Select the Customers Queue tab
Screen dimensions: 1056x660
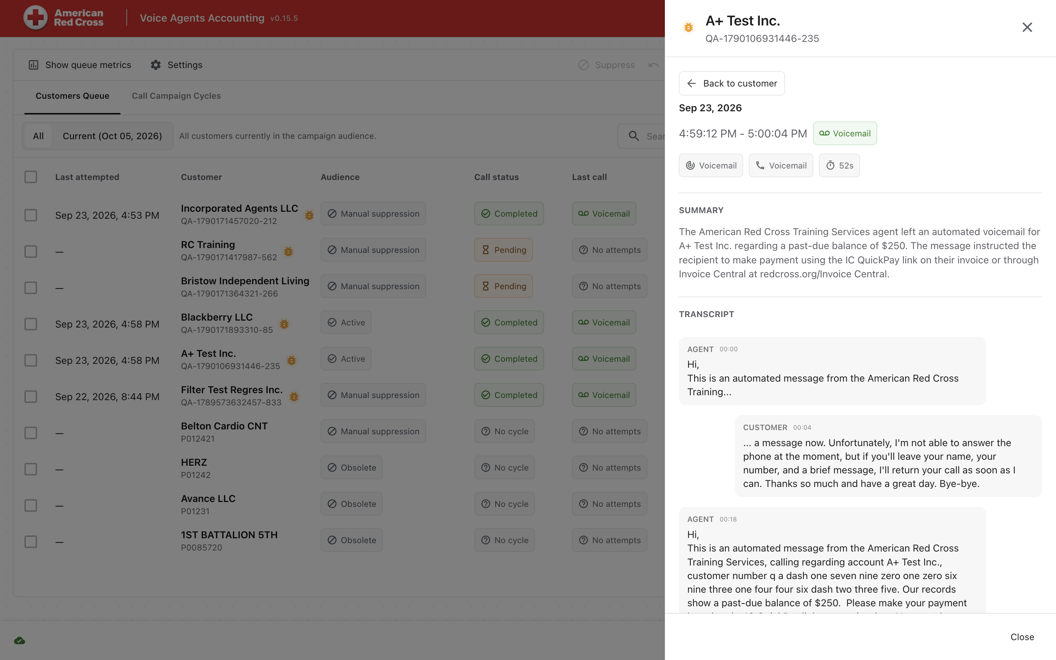[73, 96]
